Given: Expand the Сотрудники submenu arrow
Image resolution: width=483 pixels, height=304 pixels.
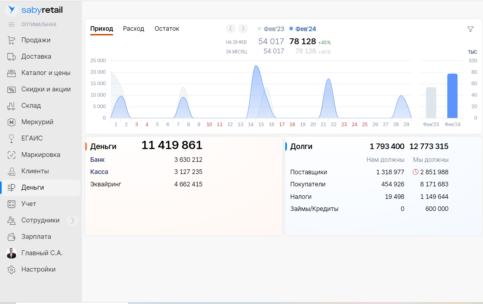Looking at the screenshot, I should coord(72,220).
